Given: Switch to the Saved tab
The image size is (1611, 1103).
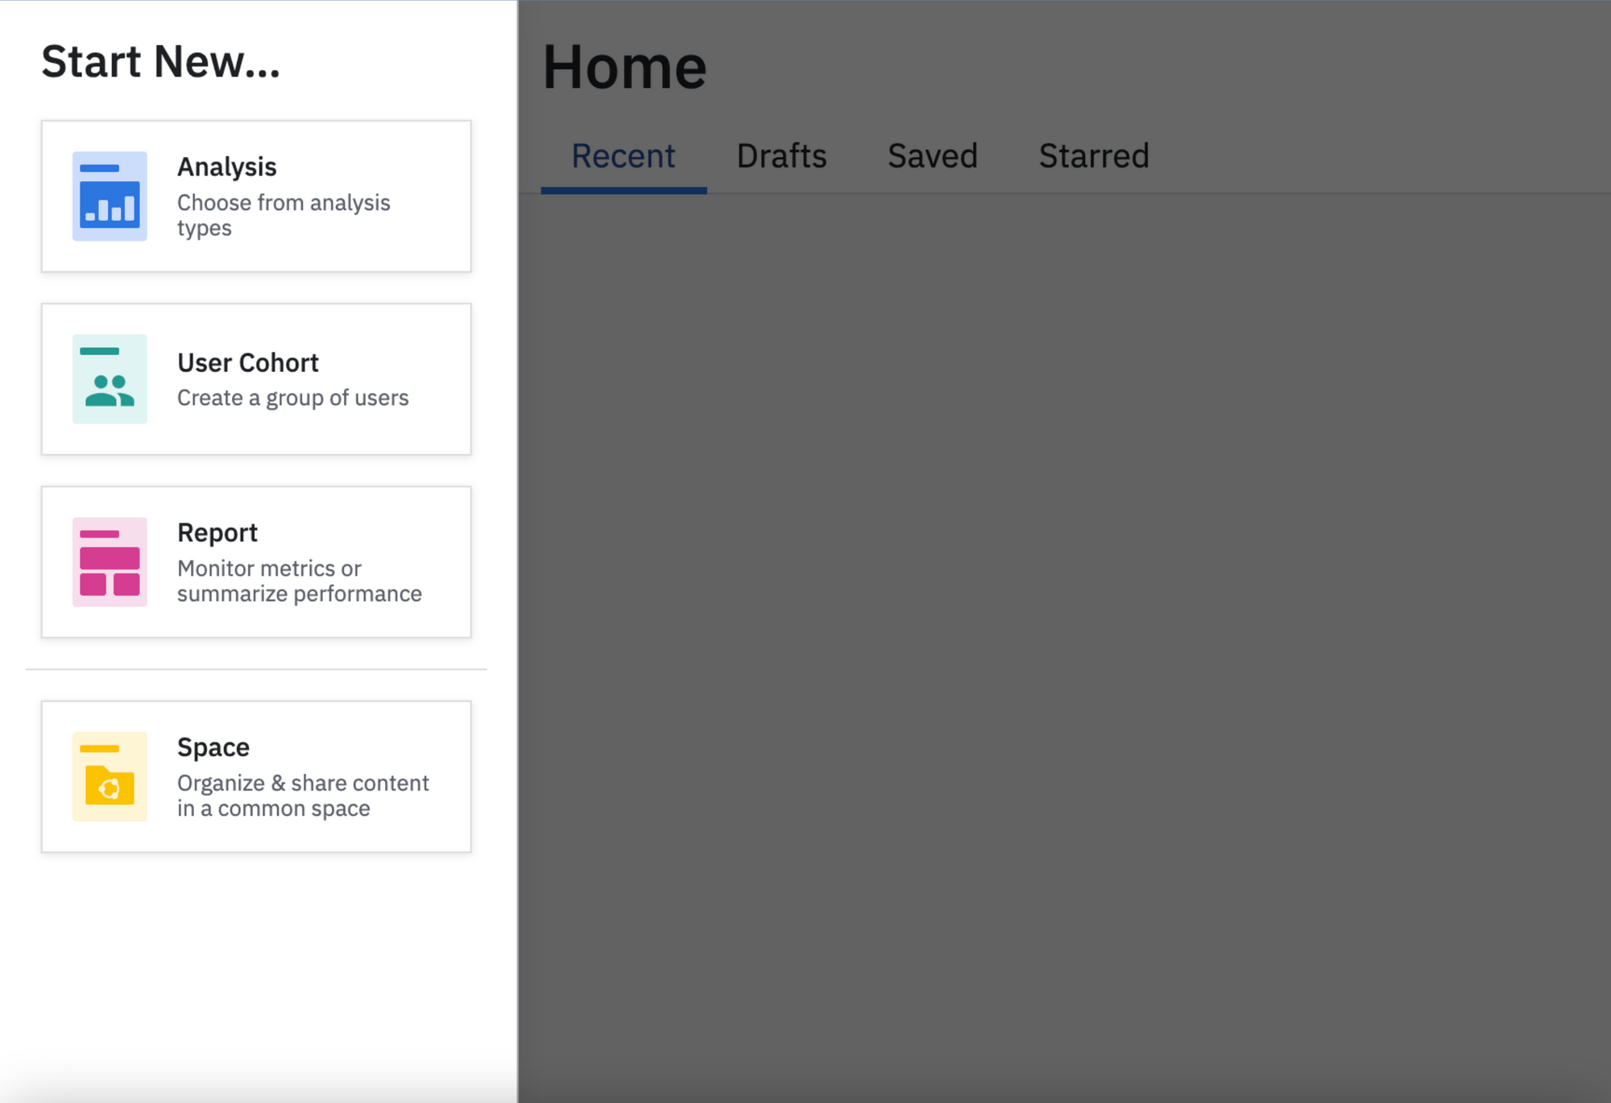Looking at the screenshot, I should coord(933,156).
